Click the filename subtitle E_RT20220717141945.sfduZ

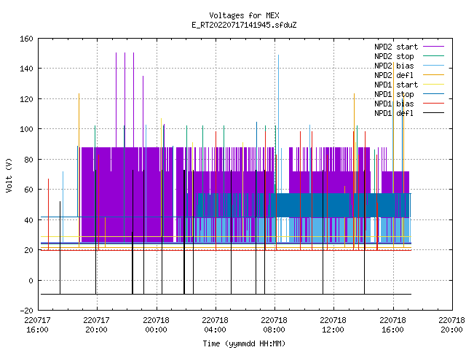click(x=244, y=25)
